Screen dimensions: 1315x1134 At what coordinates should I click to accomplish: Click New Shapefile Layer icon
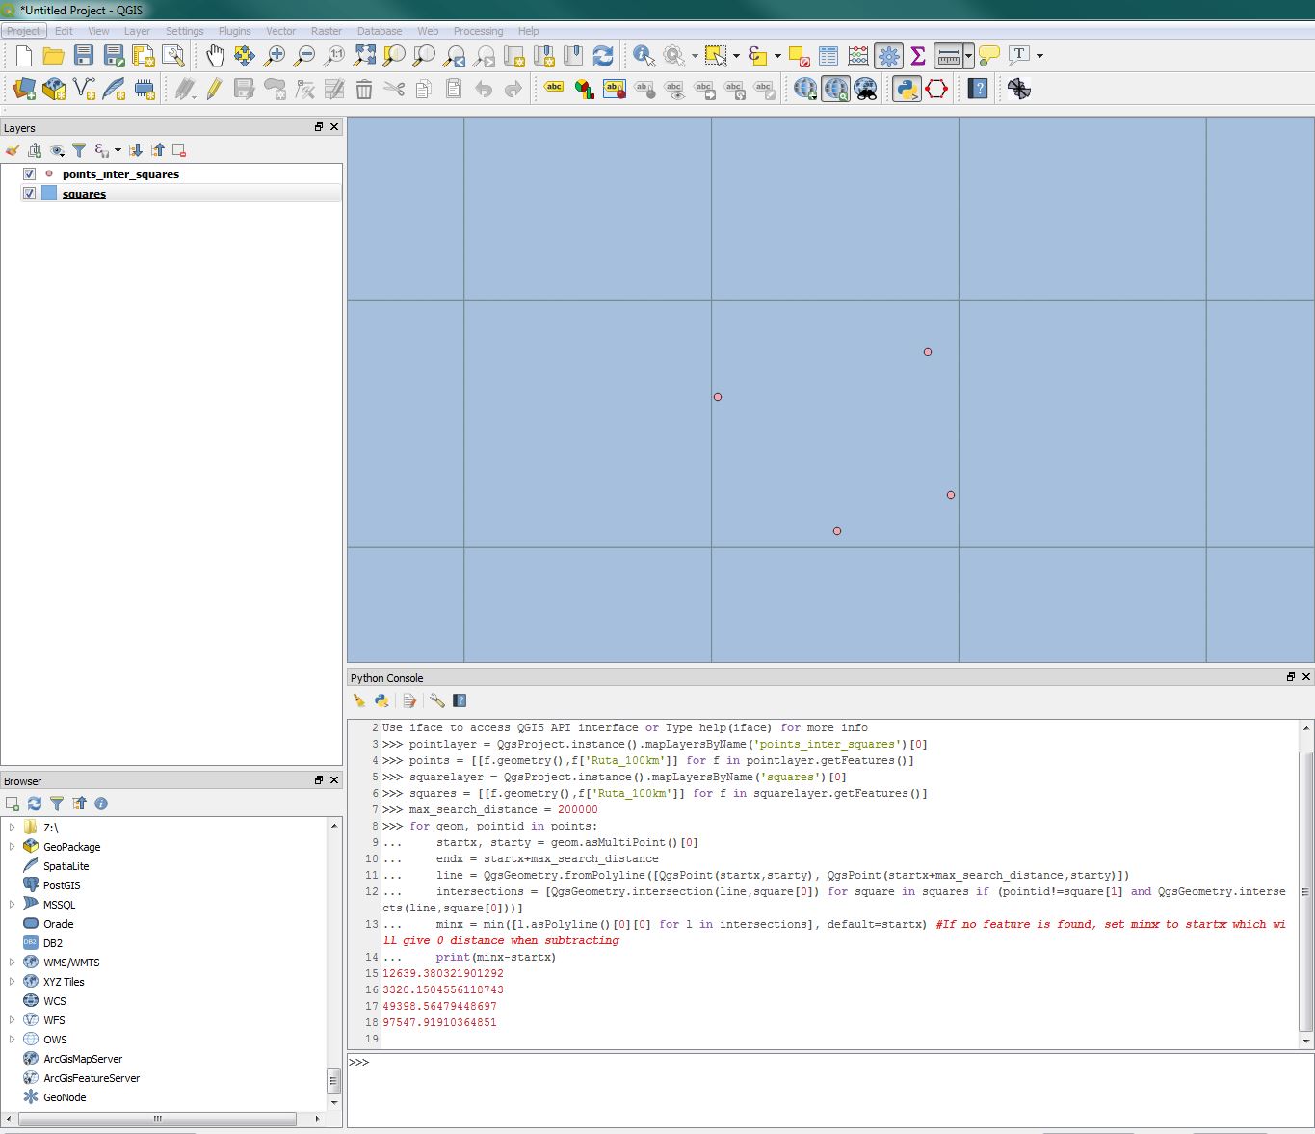(84, 90)
